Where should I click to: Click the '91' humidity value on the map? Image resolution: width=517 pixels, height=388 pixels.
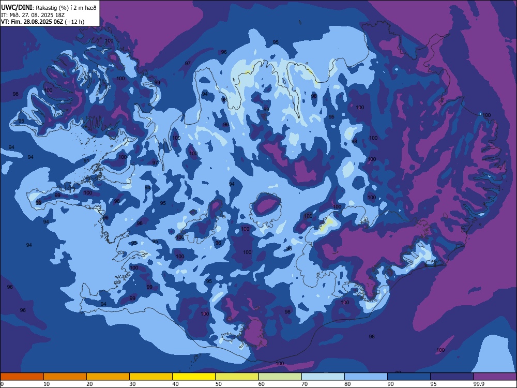point(86,161)
